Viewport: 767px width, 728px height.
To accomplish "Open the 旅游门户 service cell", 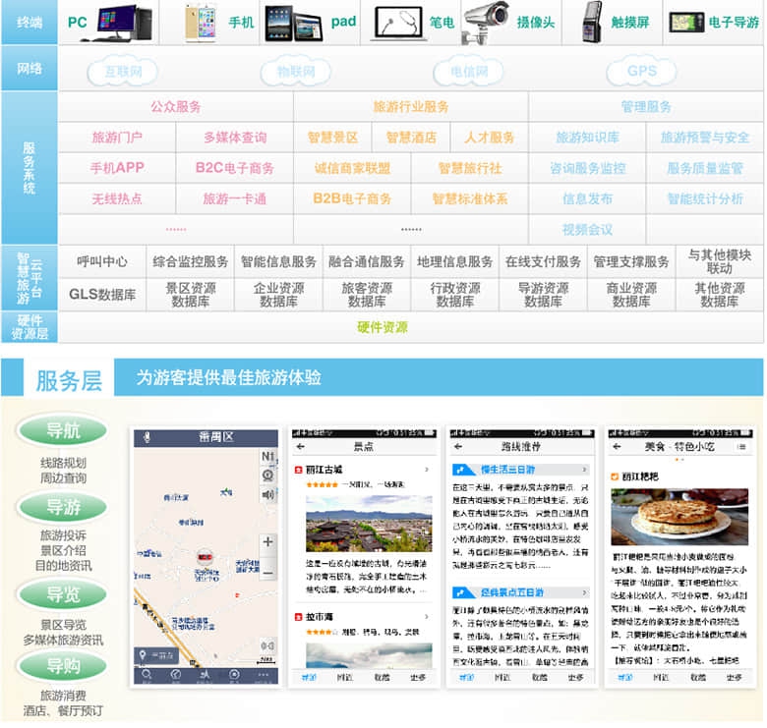I will pos(117,138).
